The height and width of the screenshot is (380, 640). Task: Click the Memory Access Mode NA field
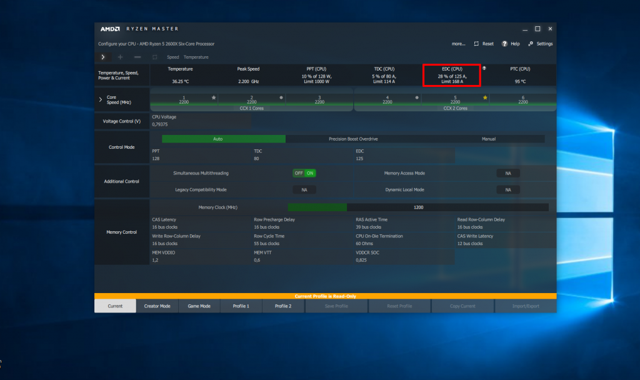(x=507, y=173)
